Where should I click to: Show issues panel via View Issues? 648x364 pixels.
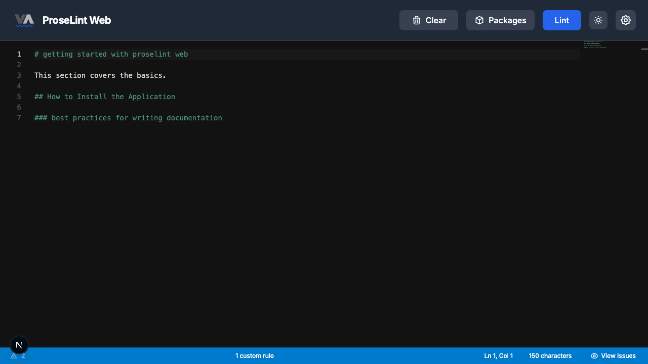[613, 356]
